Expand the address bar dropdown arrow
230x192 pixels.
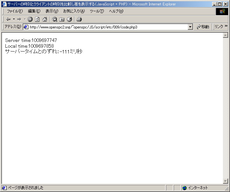[x=190, y=27]
